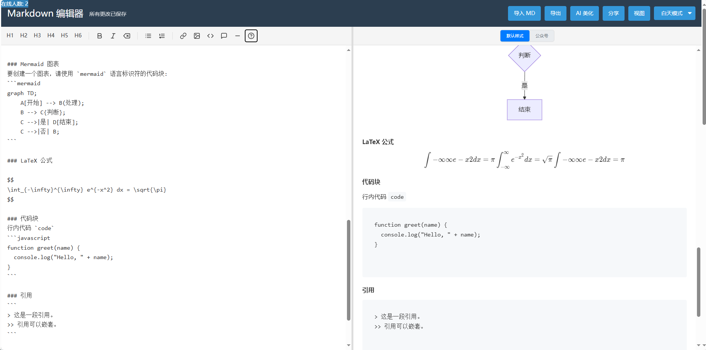Open the 白天模式 theme dropdown

[672, 13]
